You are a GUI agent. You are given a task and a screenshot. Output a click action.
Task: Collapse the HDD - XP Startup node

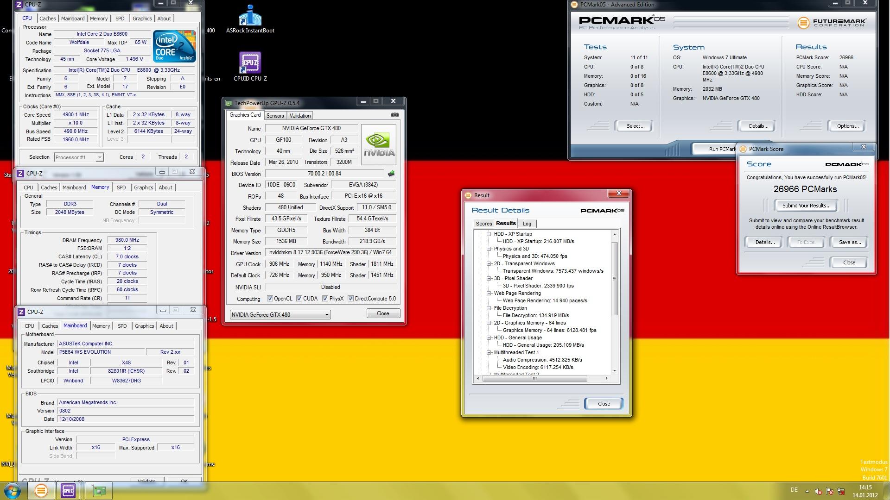(489, 234)
